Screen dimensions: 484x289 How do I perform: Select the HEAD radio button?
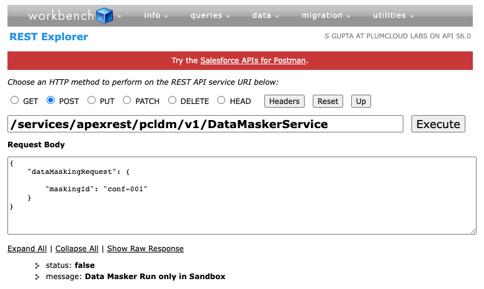221,100
